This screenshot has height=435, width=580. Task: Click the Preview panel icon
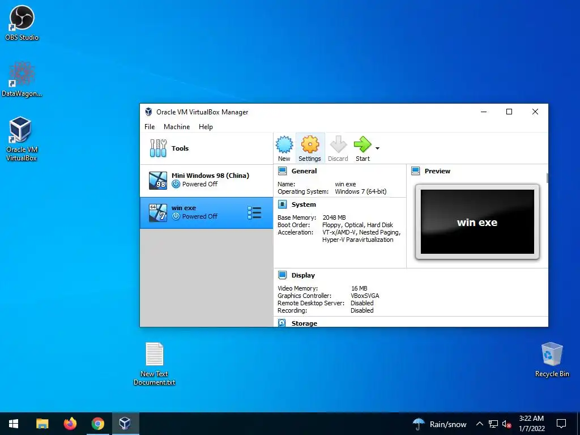click(415, 171)
